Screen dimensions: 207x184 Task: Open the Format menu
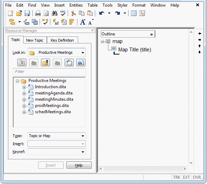click(139, 5)
